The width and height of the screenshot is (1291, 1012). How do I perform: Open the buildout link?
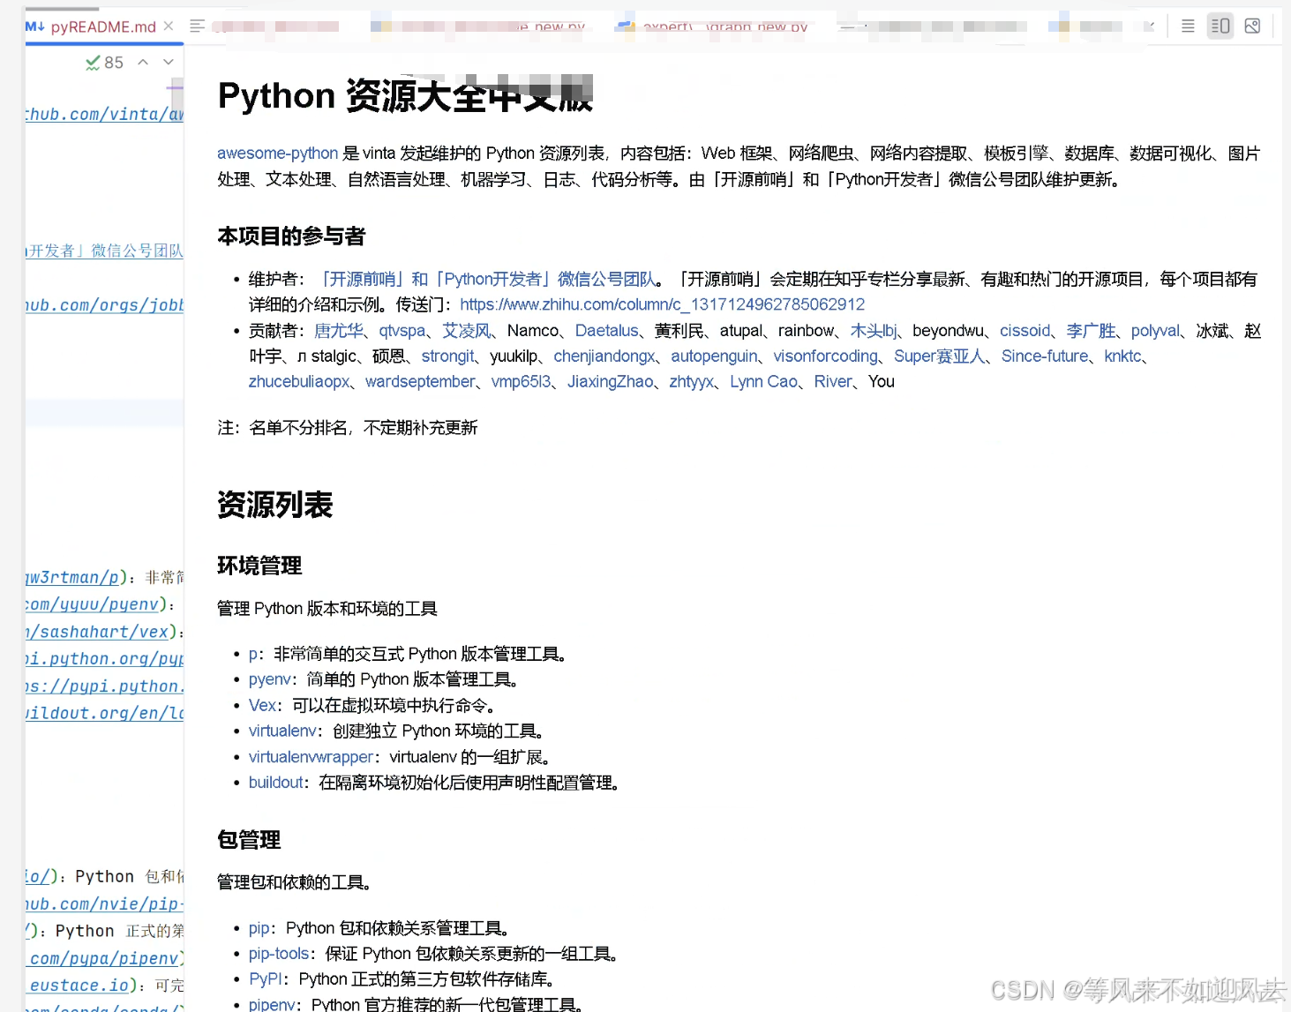pyautogui.click(x=275, y=783)
